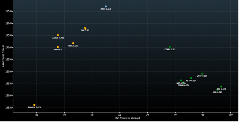Click the RABOBK 7.074 point
Screen dimensions: 239x122
35,105
